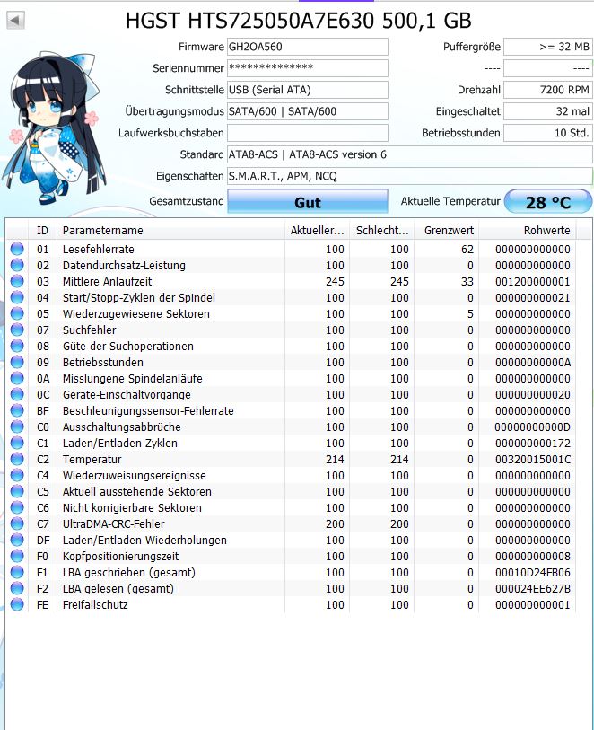
Task: Click the Grenzwert column header
Action: coord(447,231)
